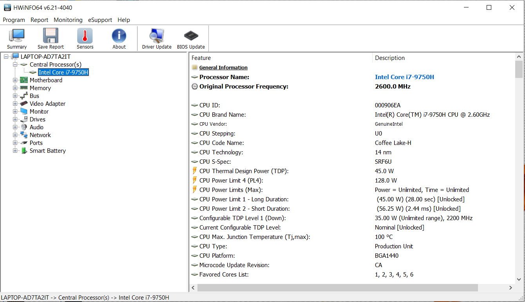The height and width of the screenshot is (302, 525).
Task: Launch Driver Update from the toolbar
Action: [x=157, y=36]
